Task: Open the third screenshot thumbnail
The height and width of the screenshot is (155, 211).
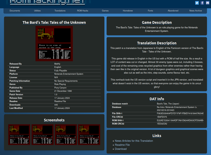Action: tap(66, 135)
